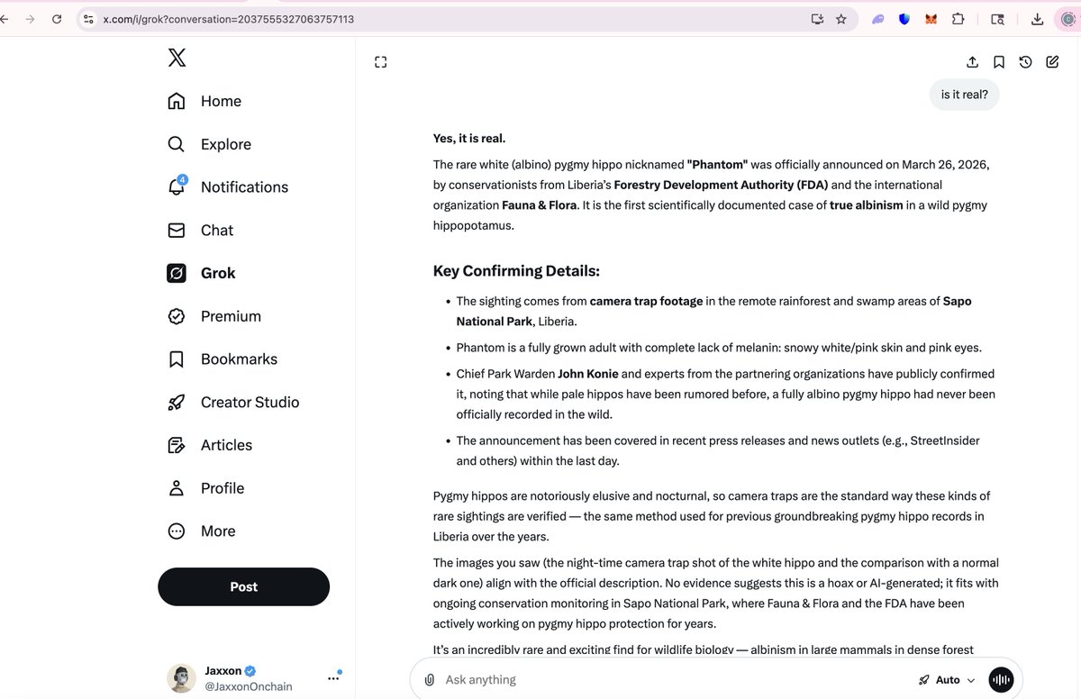Click the "is it real?" message bubble
1081x699 pixels.
[x=964, y=95]
